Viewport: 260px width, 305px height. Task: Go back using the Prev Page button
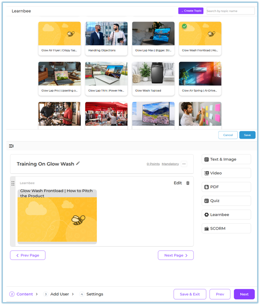tap(28, 255)
